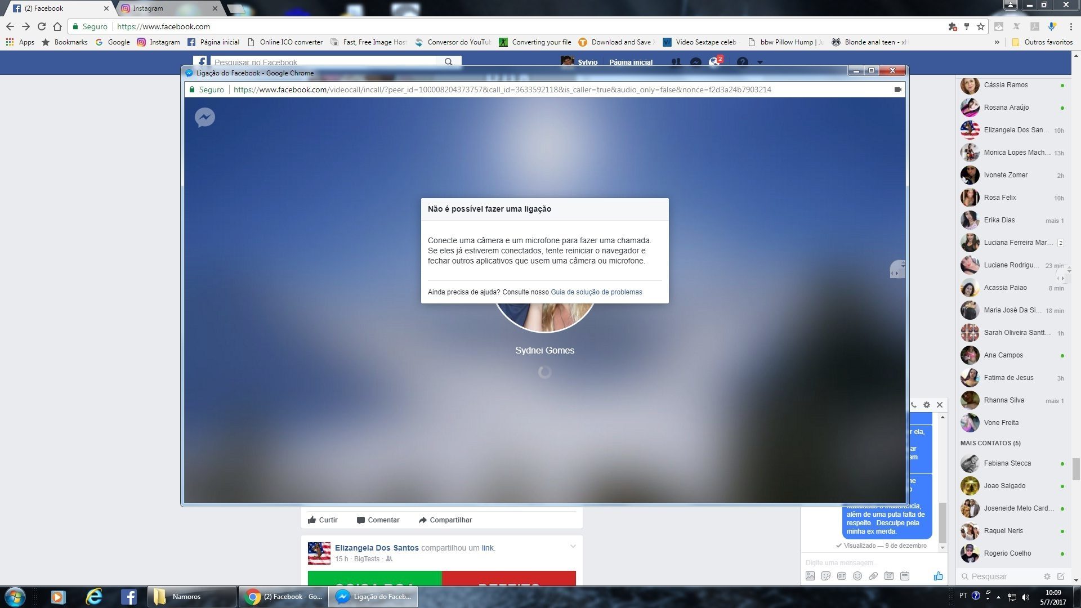Click the Pesquisar no Facebook search field

click(x=324, y=62)
